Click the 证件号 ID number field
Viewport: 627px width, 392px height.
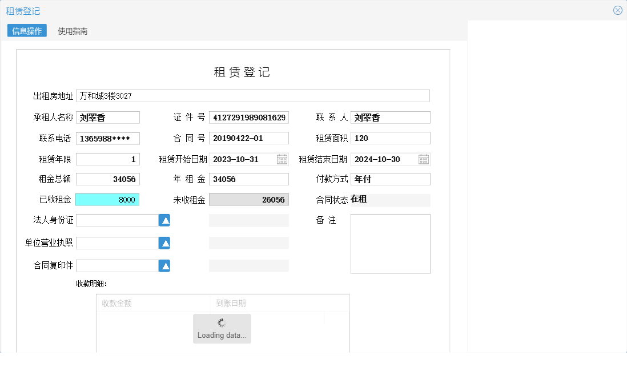pos(248,117)
